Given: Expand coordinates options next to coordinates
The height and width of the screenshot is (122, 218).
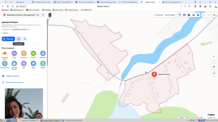Looking at the screenshot, I should click(29, 29).
